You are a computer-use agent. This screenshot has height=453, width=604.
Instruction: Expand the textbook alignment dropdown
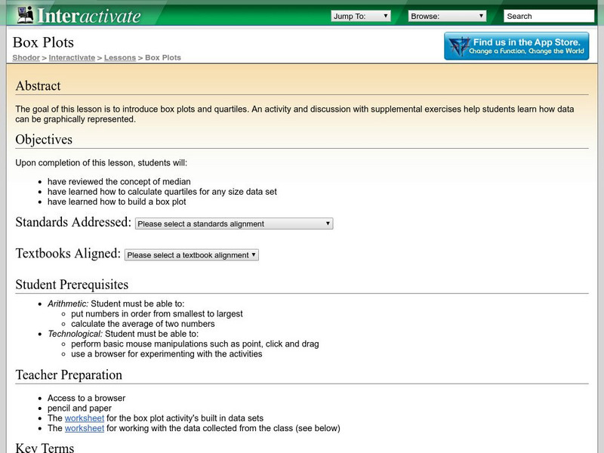click(192, 255)
